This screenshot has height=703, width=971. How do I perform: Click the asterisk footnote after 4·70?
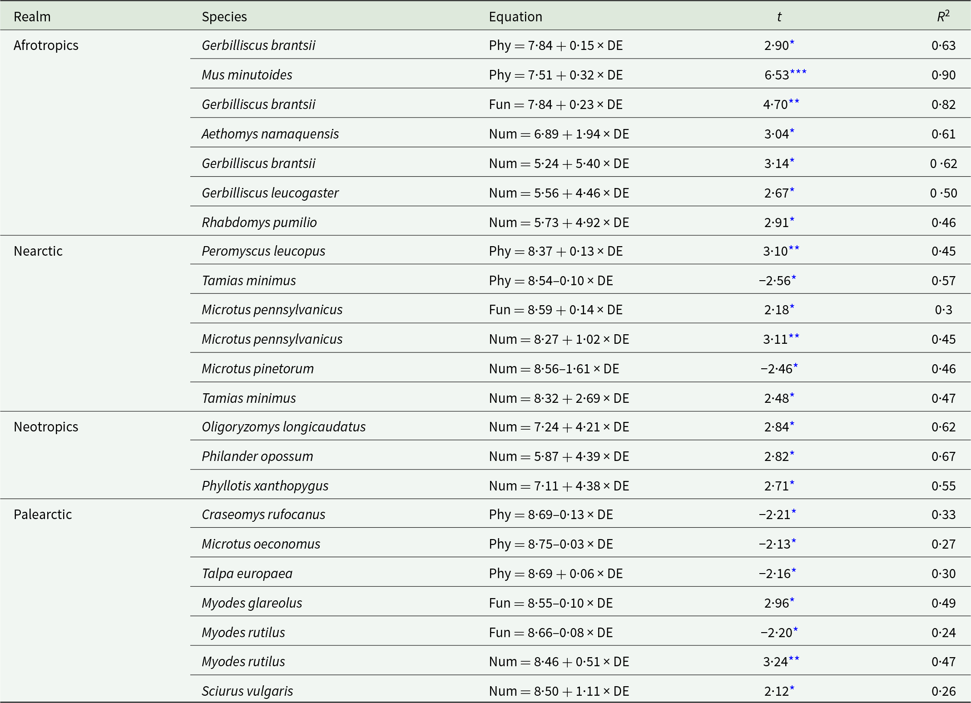pos(794,102)
